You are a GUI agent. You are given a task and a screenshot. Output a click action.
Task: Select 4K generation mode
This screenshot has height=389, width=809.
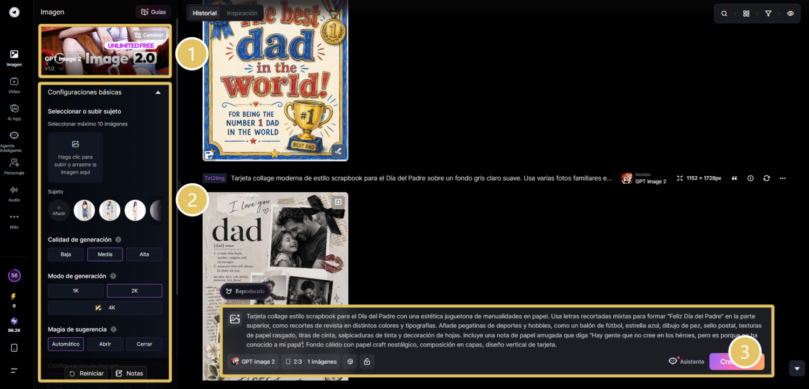pos(105,308)
